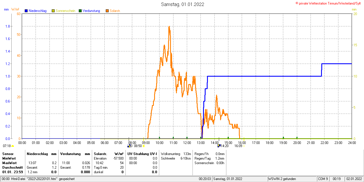
Task: Click the green Verdunstung legend swatch
Action: click(80, 11)
